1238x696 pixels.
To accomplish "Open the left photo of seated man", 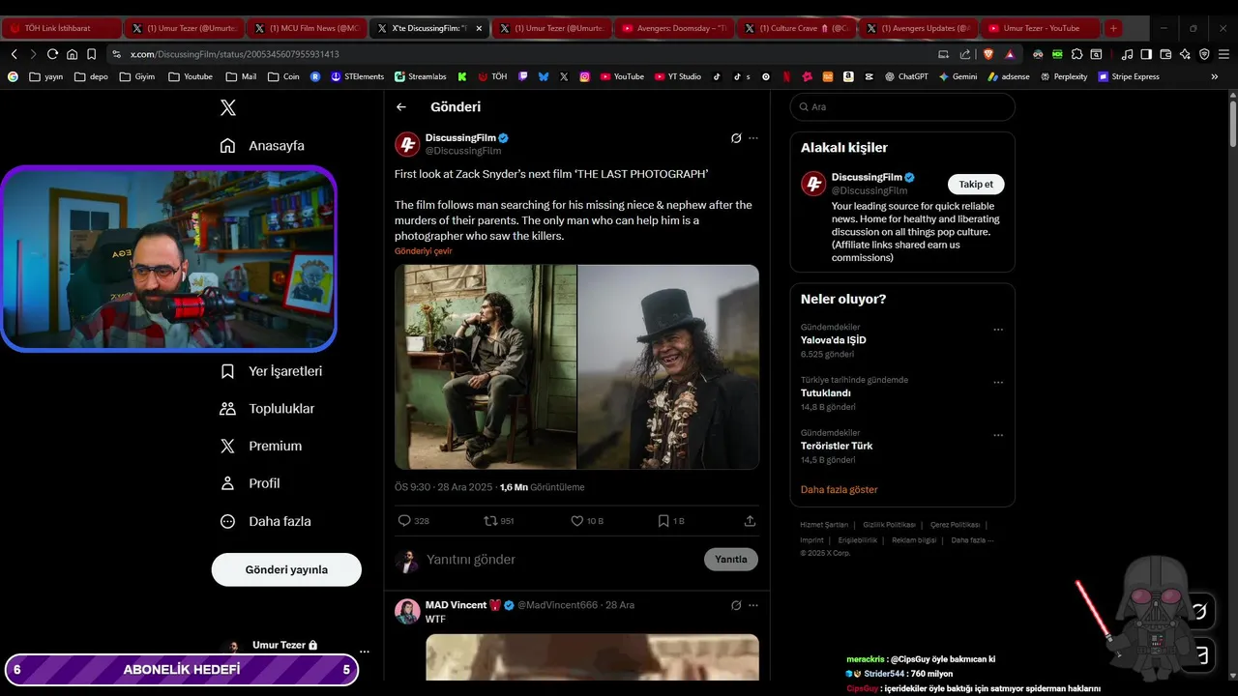I will point(486,367).
